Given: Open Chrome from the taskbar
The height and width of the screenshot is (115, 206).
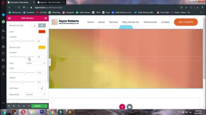Looking at the screenshot, I should 51,112.
